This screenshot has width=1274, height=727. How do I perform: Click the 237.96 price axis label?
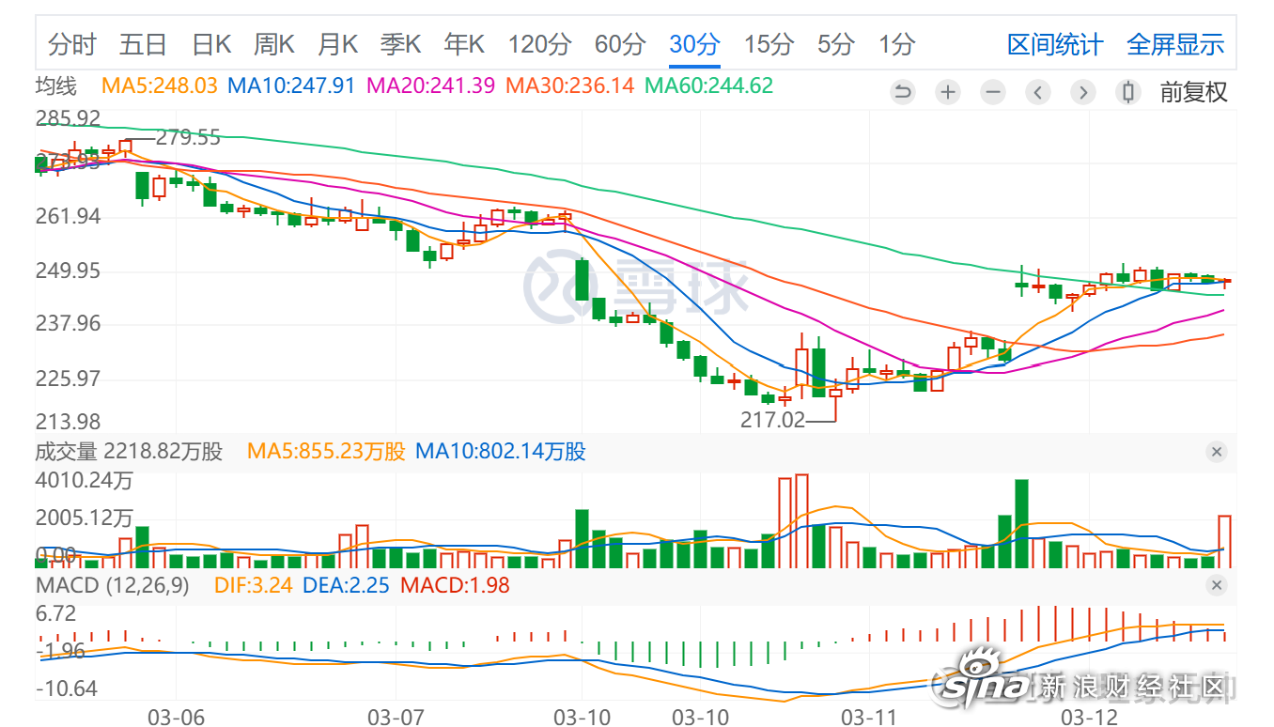point(68,324)
